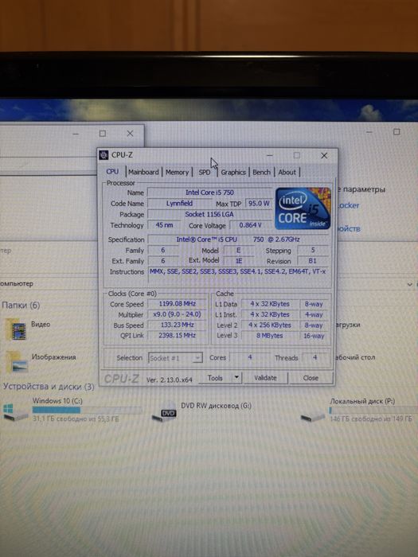
Task: Collapse the Устройства и диски (3) header
Action: tap(49, 387)
